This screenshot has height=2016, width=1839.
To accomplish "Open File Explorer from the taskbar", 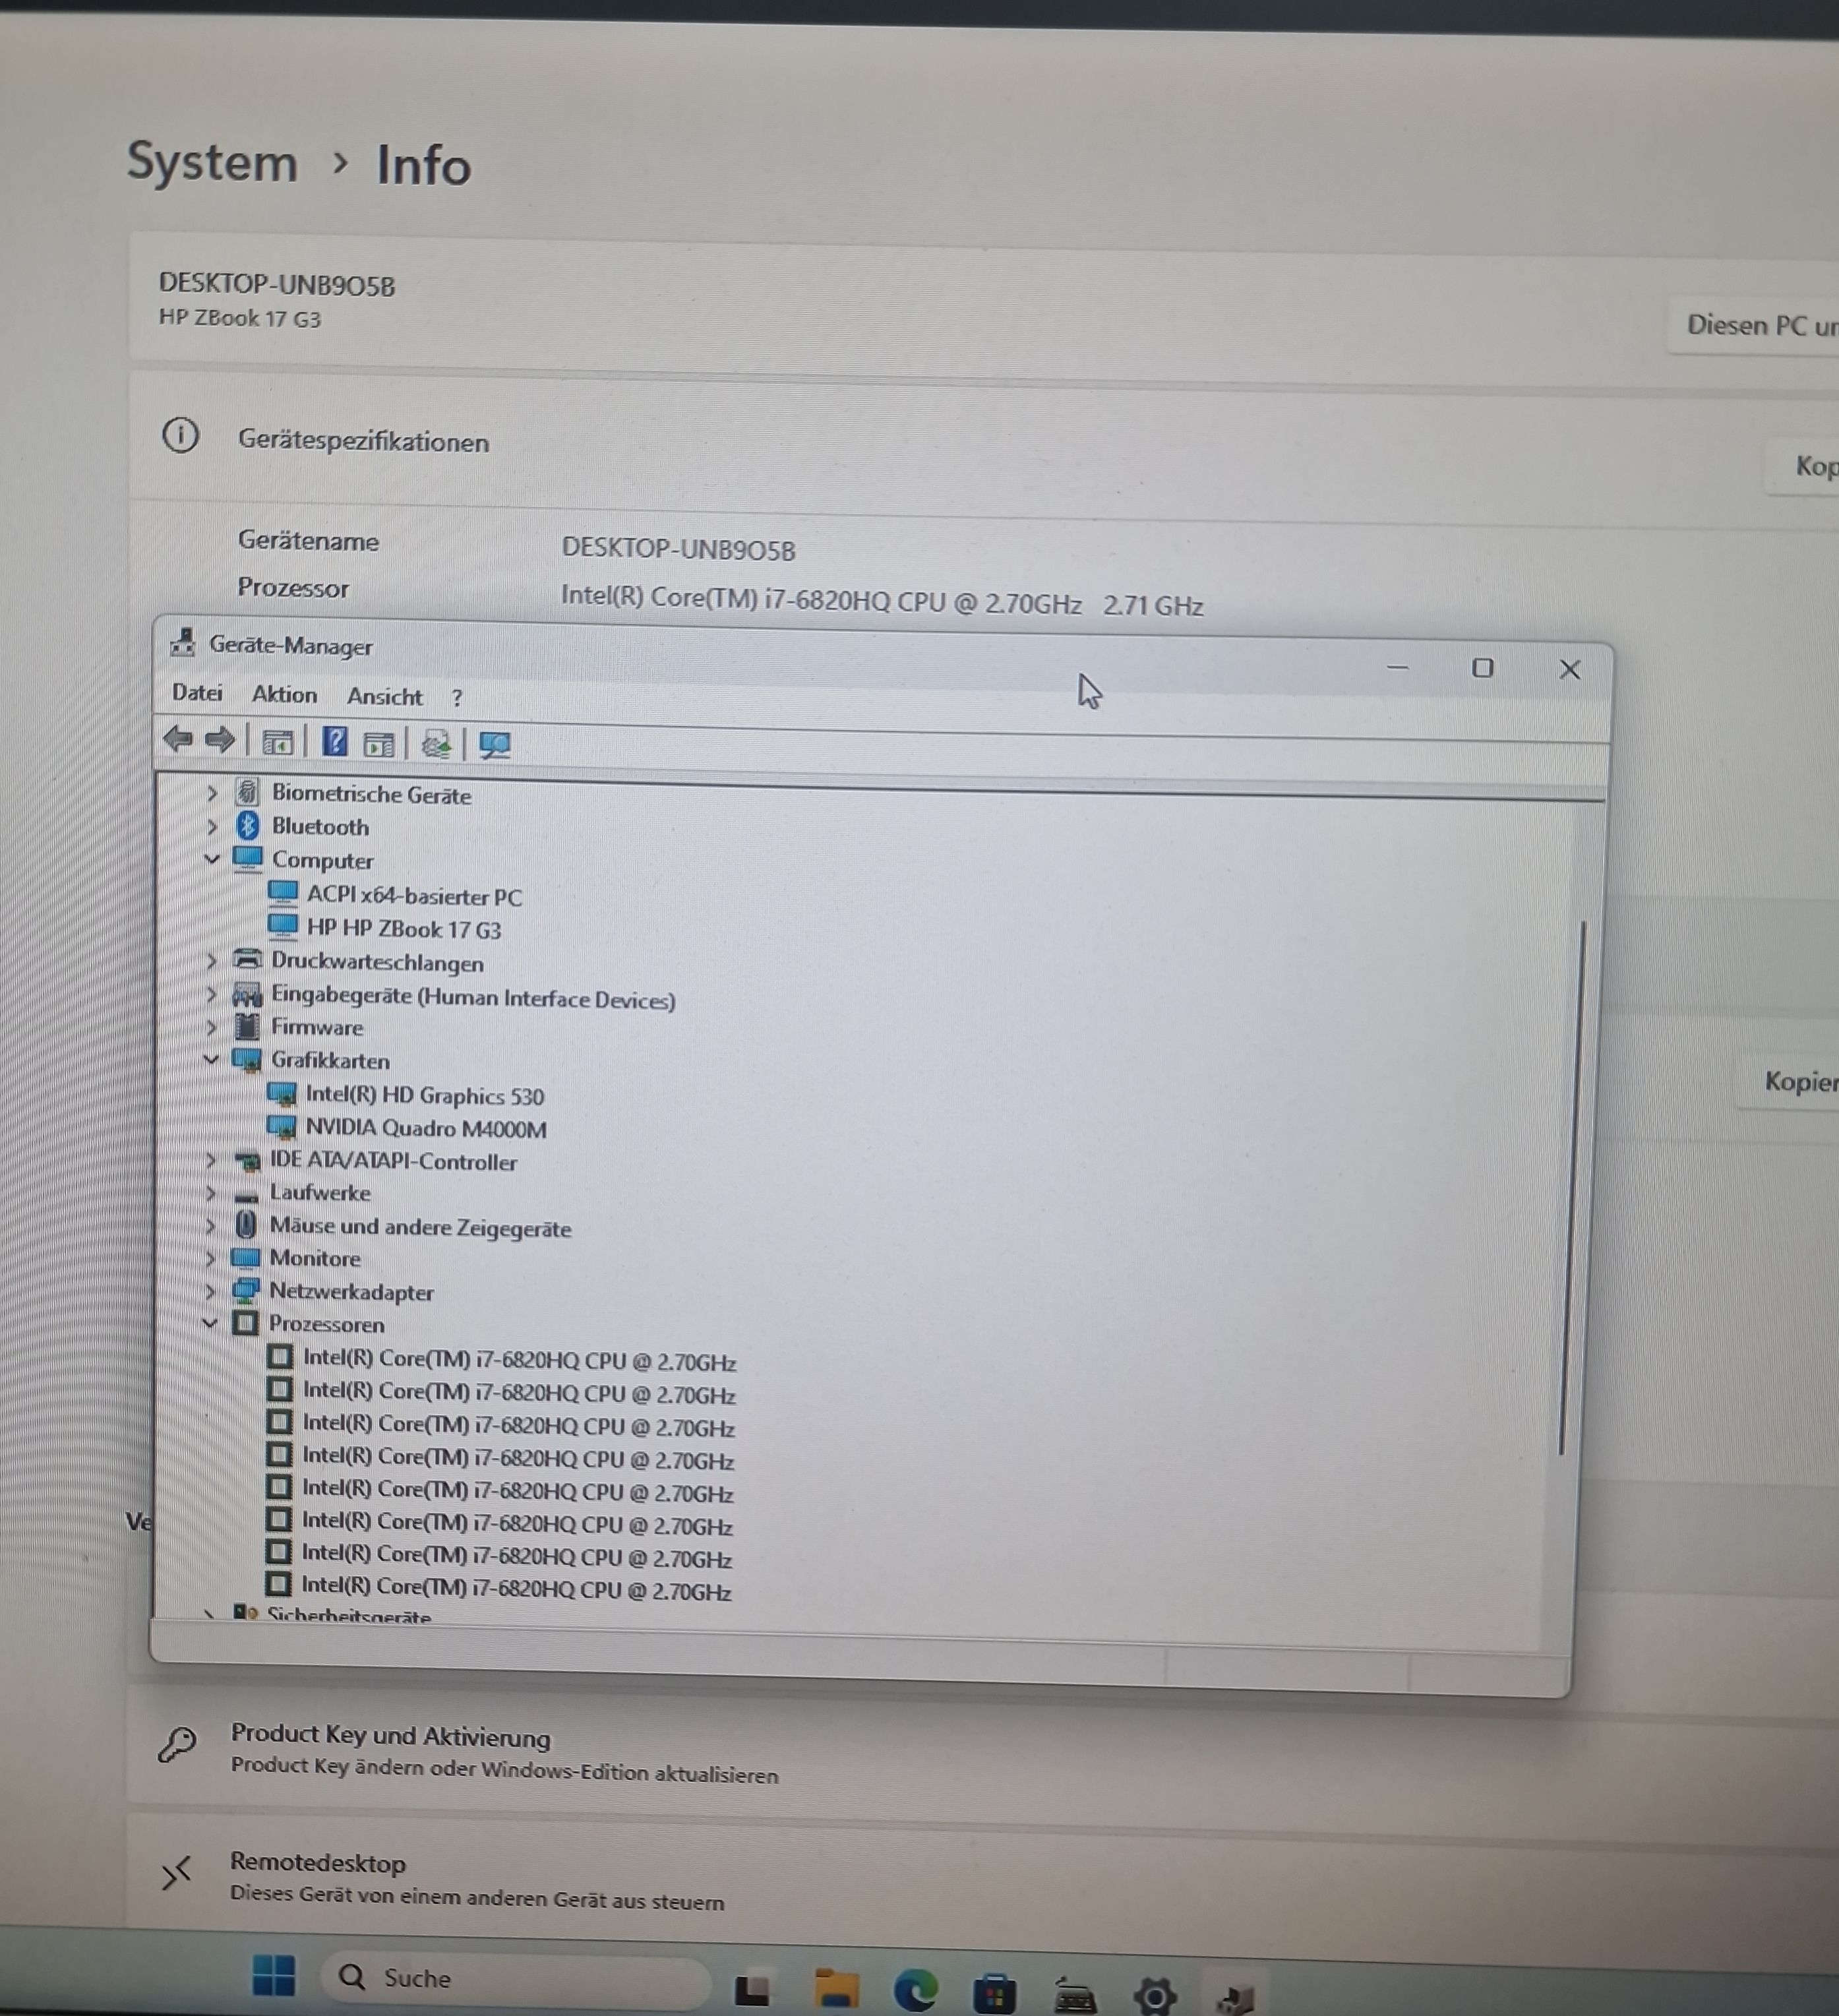I will pos(837,1988).
